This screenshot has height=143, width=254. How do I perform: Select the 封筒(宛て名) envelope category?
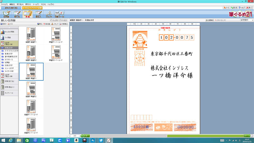point(9,81)
